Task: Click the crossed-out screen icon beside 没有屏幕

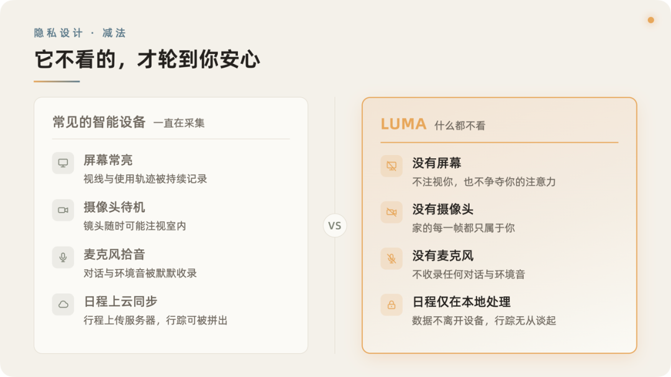Action: (391, 166)
